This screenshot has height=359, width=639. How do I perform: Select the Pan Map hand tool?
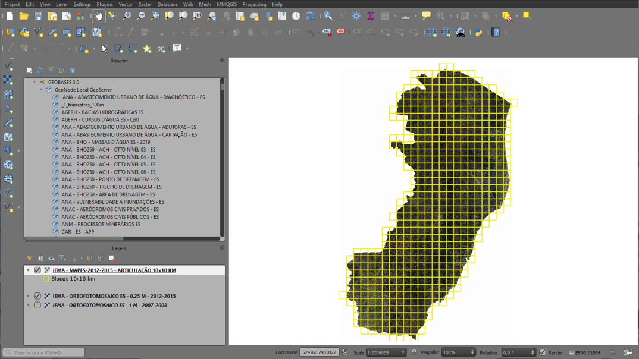coord(98,16)
